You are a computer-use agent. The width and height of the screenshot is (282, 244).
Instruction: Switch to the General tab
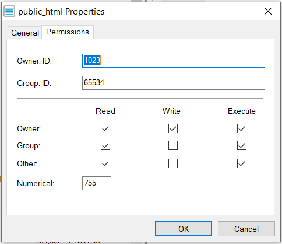[x=25, y=33]
